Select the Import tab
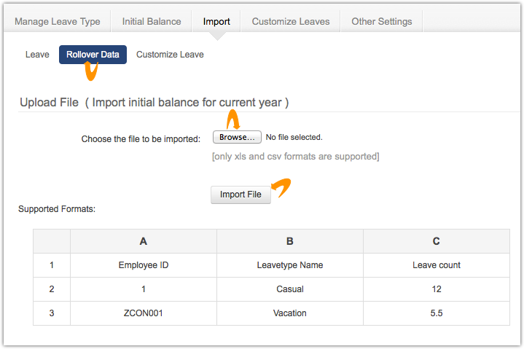524x349 pixels. pos(216,21)
